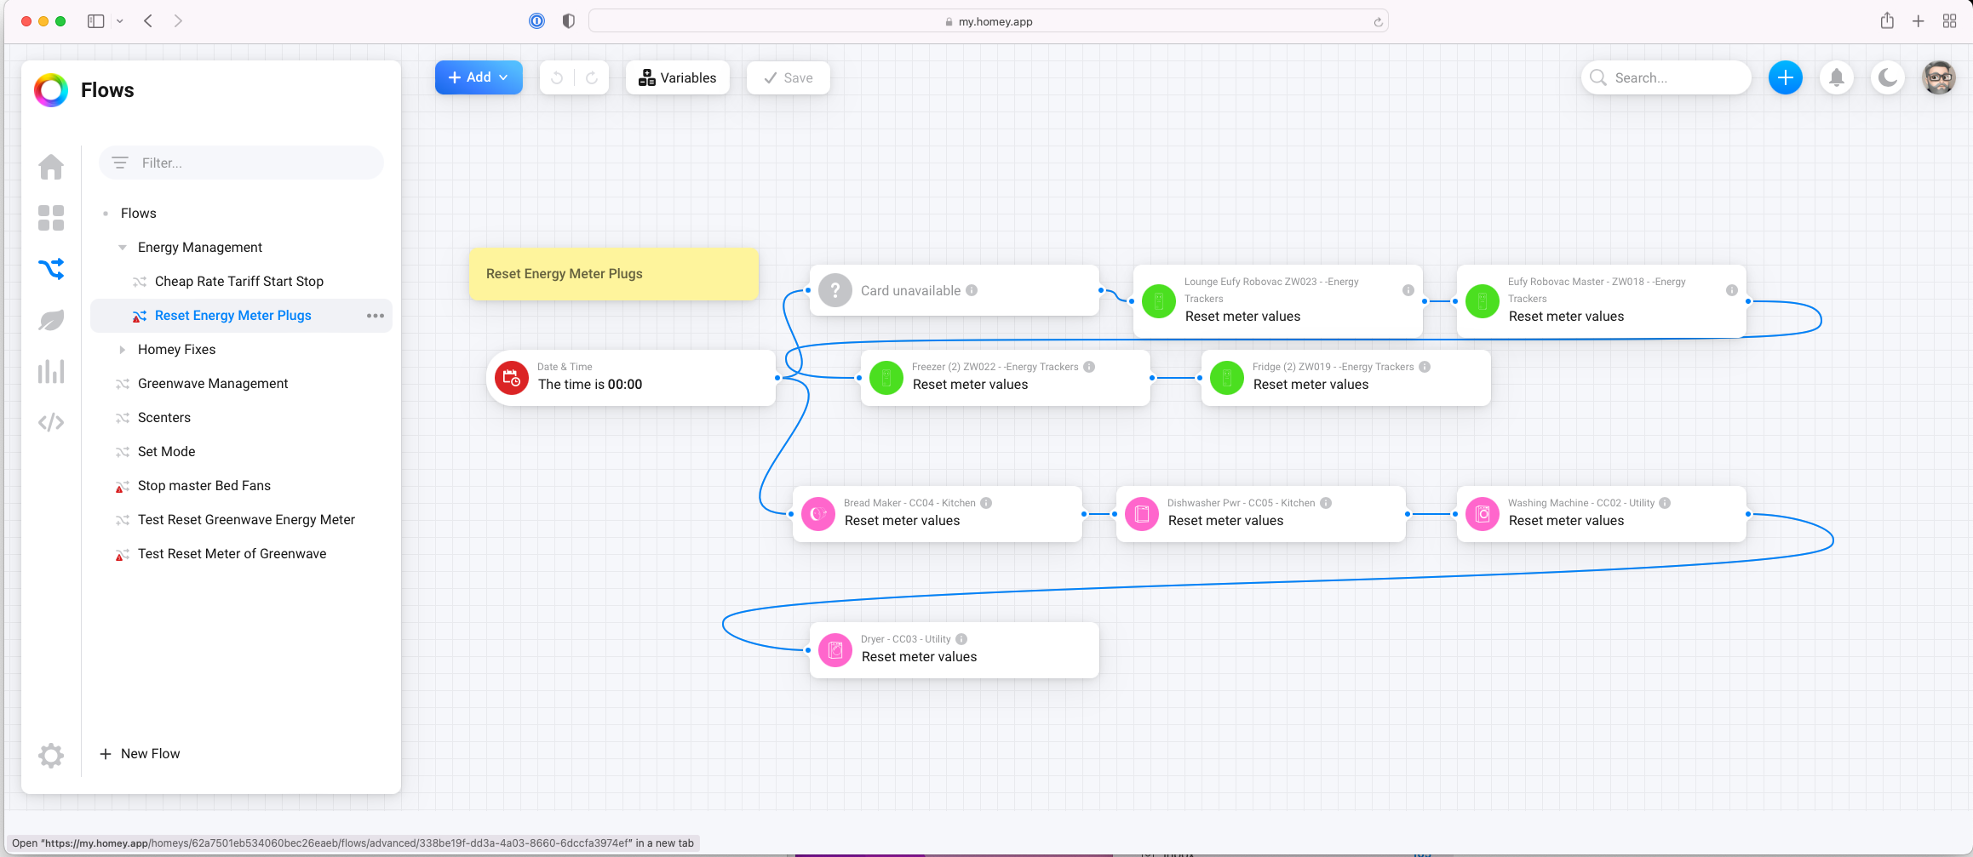1973x857 pixels.
Task: Toggle the Safari sidebar
Action: pyautogui.click(x=96, y=21)
